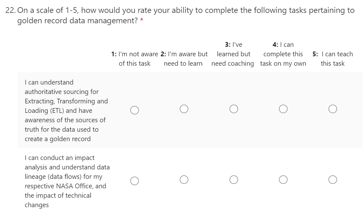Select rating 2 for impact analysis row
This screenshot has width=363, height=215.
(x=184, y=179)
